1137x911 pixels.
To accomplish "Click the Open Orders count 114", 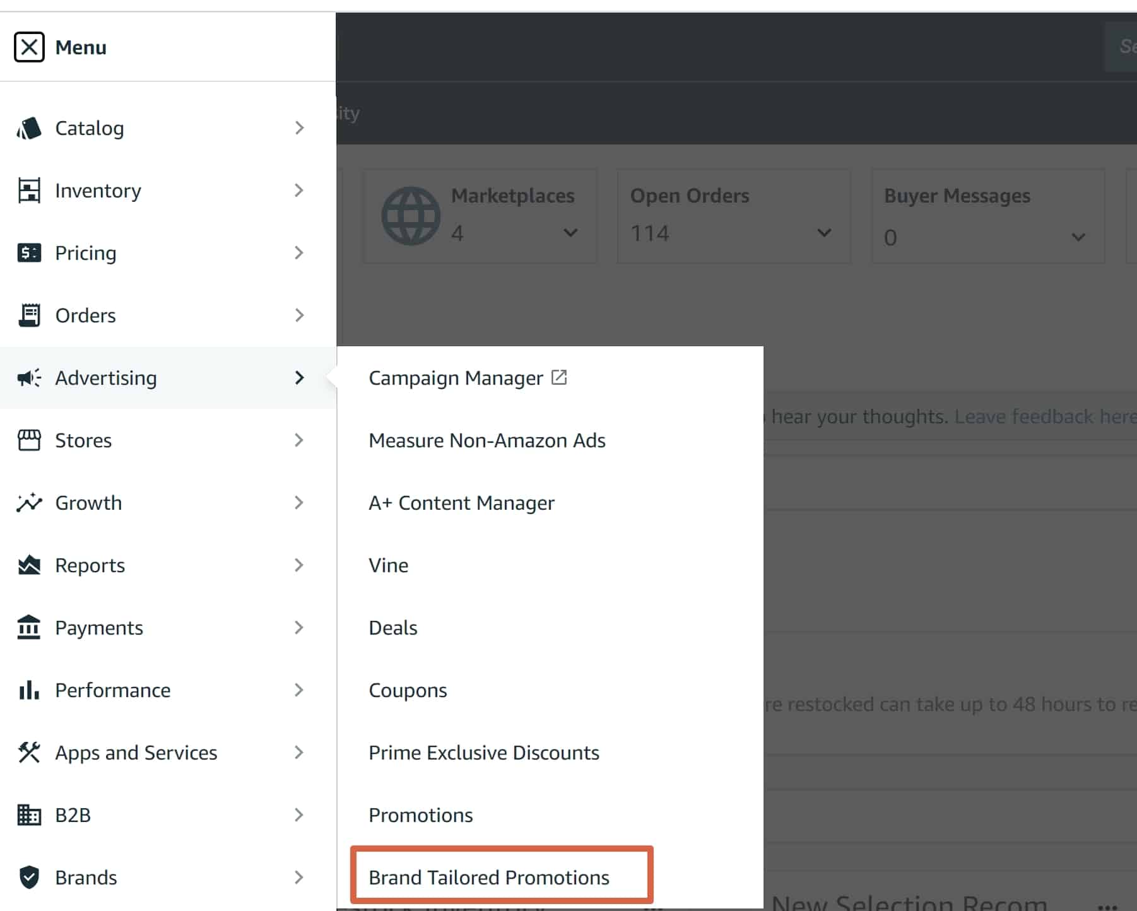I will (x=650, y=233).
